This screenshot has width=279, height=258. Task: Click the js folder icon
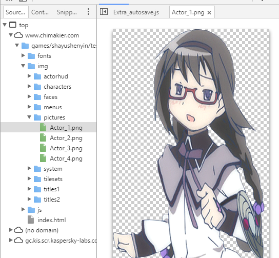tap(31, 210)
